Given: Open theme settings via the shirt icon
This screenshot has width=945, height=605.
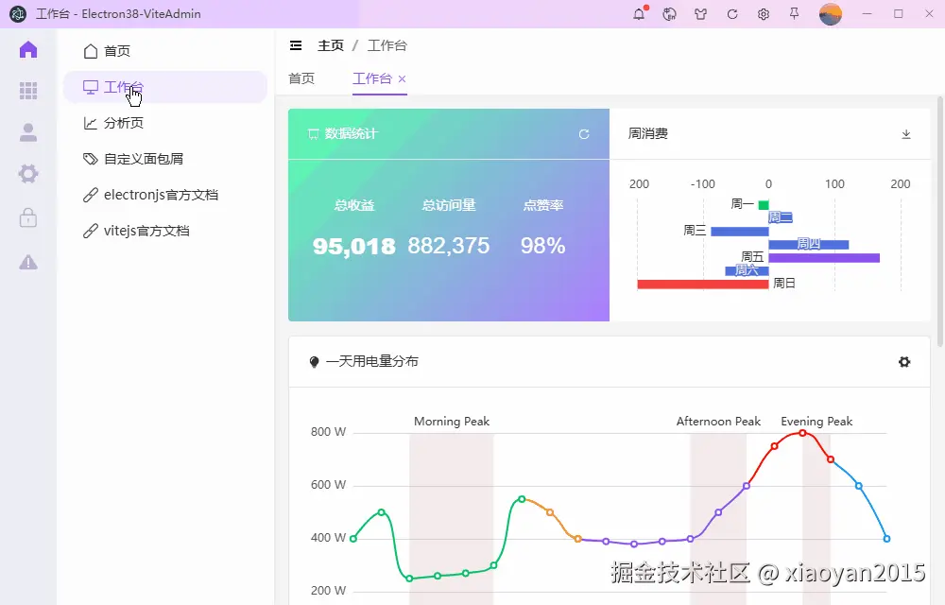Looking at the screenshot, I should click(700, 14).
